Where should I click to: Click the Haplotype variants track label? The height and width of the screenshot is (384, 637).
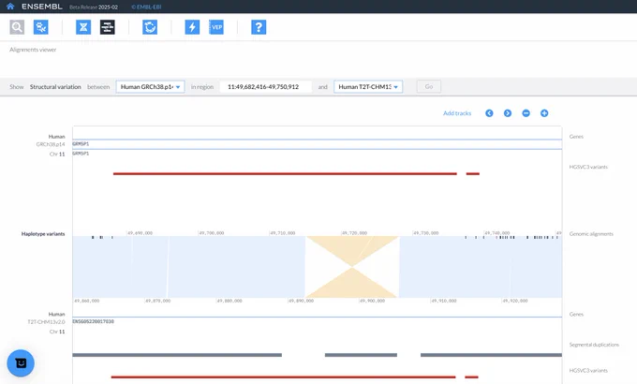(43, 234)
